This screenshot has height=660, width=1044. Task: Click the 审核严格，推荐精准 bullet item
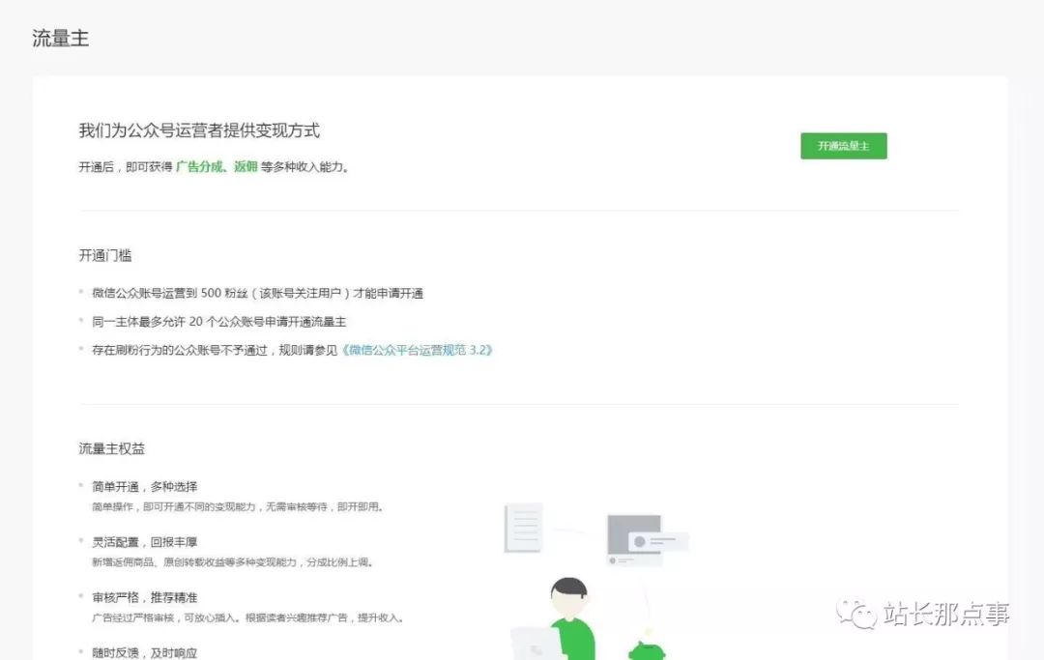pos(144,597)
